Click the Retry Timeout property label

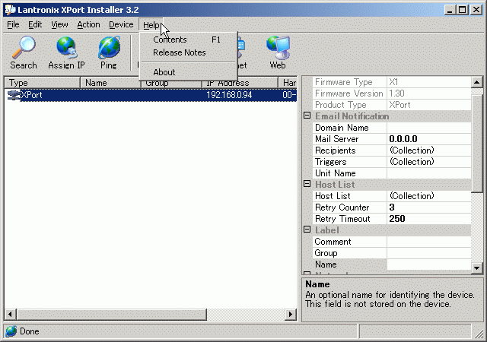click(342, 219)
